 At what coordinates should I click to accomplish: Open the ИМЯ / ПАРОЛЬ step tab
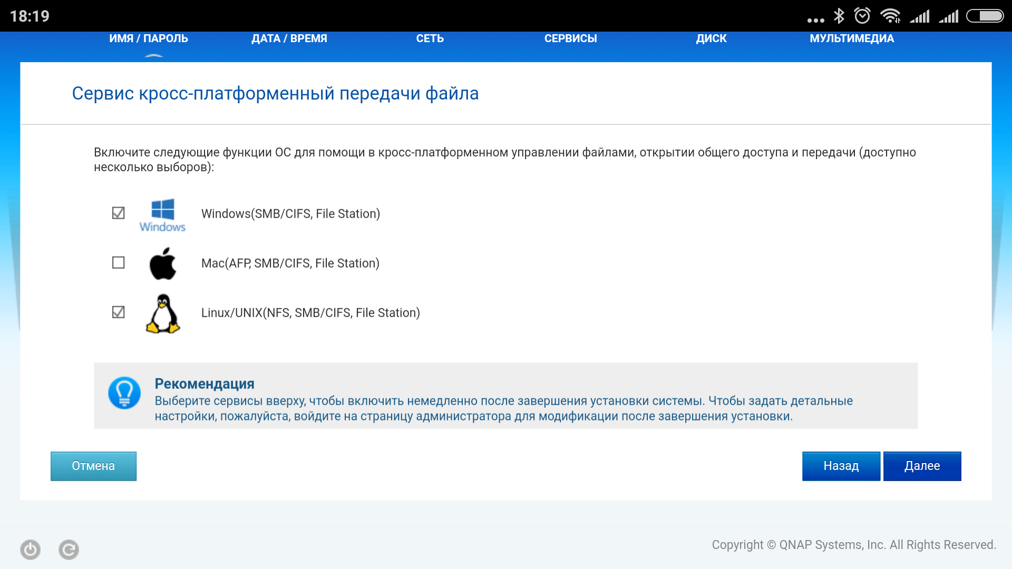[149, 38]
